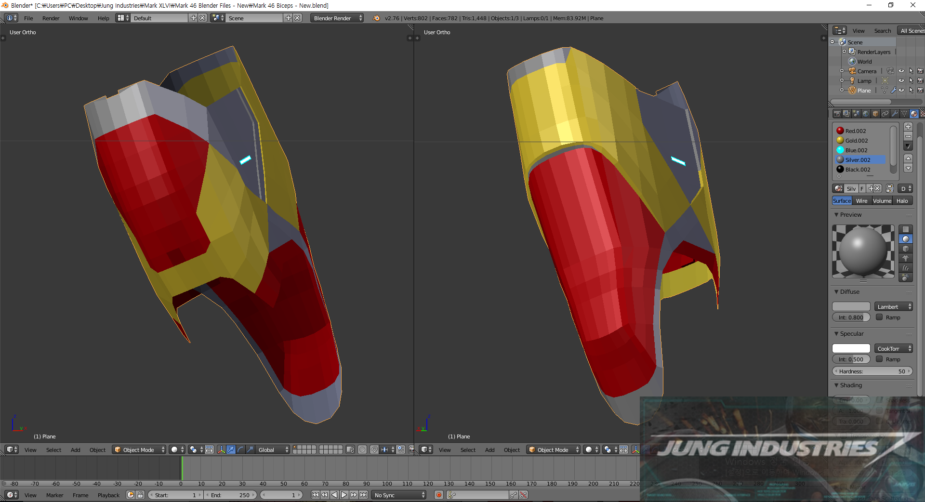
Task: Click the material nodes toggle icon
Action: 889,188
